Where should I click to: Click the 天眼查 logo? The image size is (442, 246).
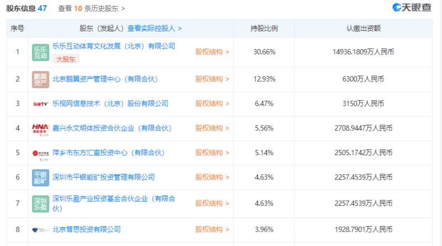pos(412,8)
